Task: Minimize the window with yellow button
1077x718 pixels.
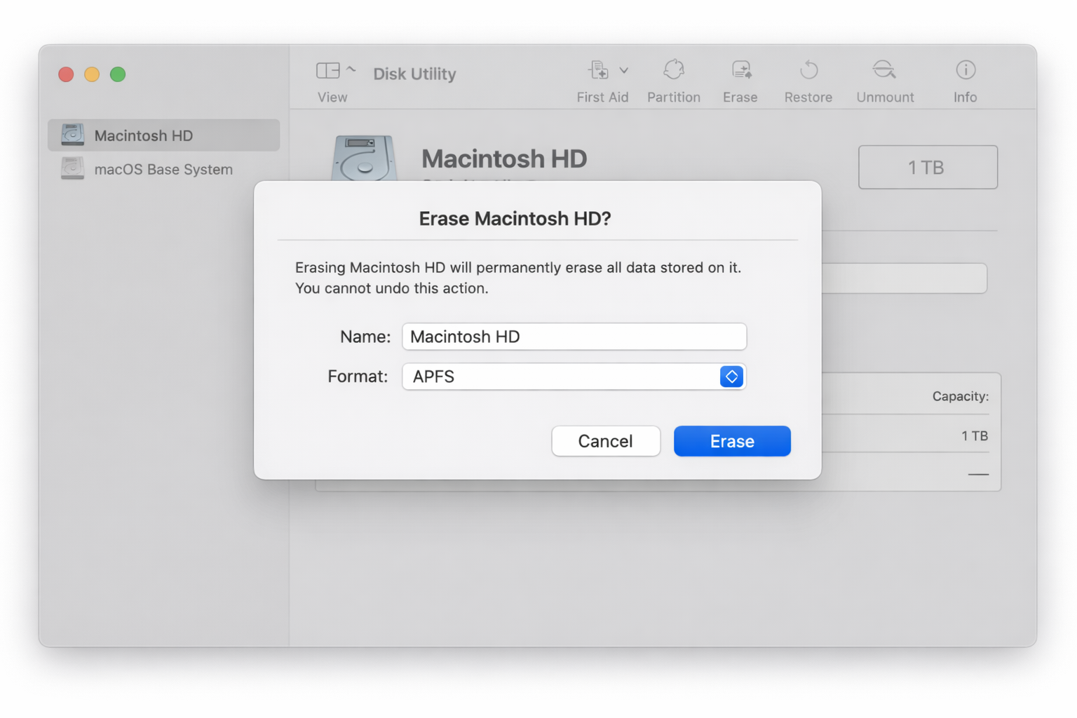Action: pos(92,74)
